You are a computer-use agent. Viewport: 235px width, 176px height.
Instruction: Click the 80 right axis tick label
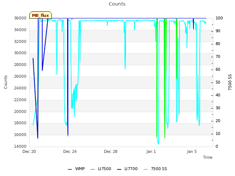[218, 44]
